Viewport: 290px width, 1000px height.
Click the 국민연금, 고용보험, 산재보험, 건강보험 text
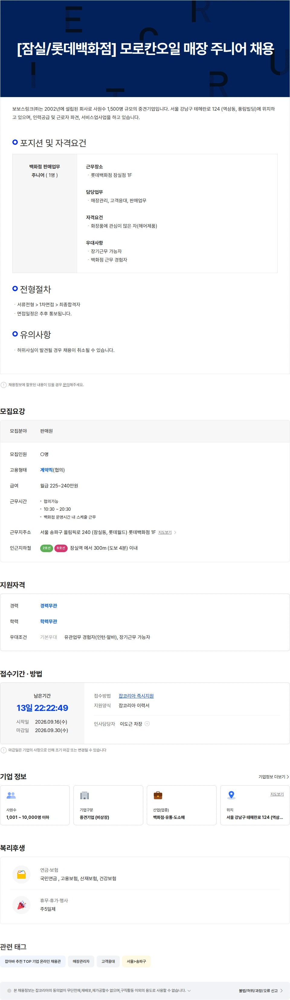(78, 878)
